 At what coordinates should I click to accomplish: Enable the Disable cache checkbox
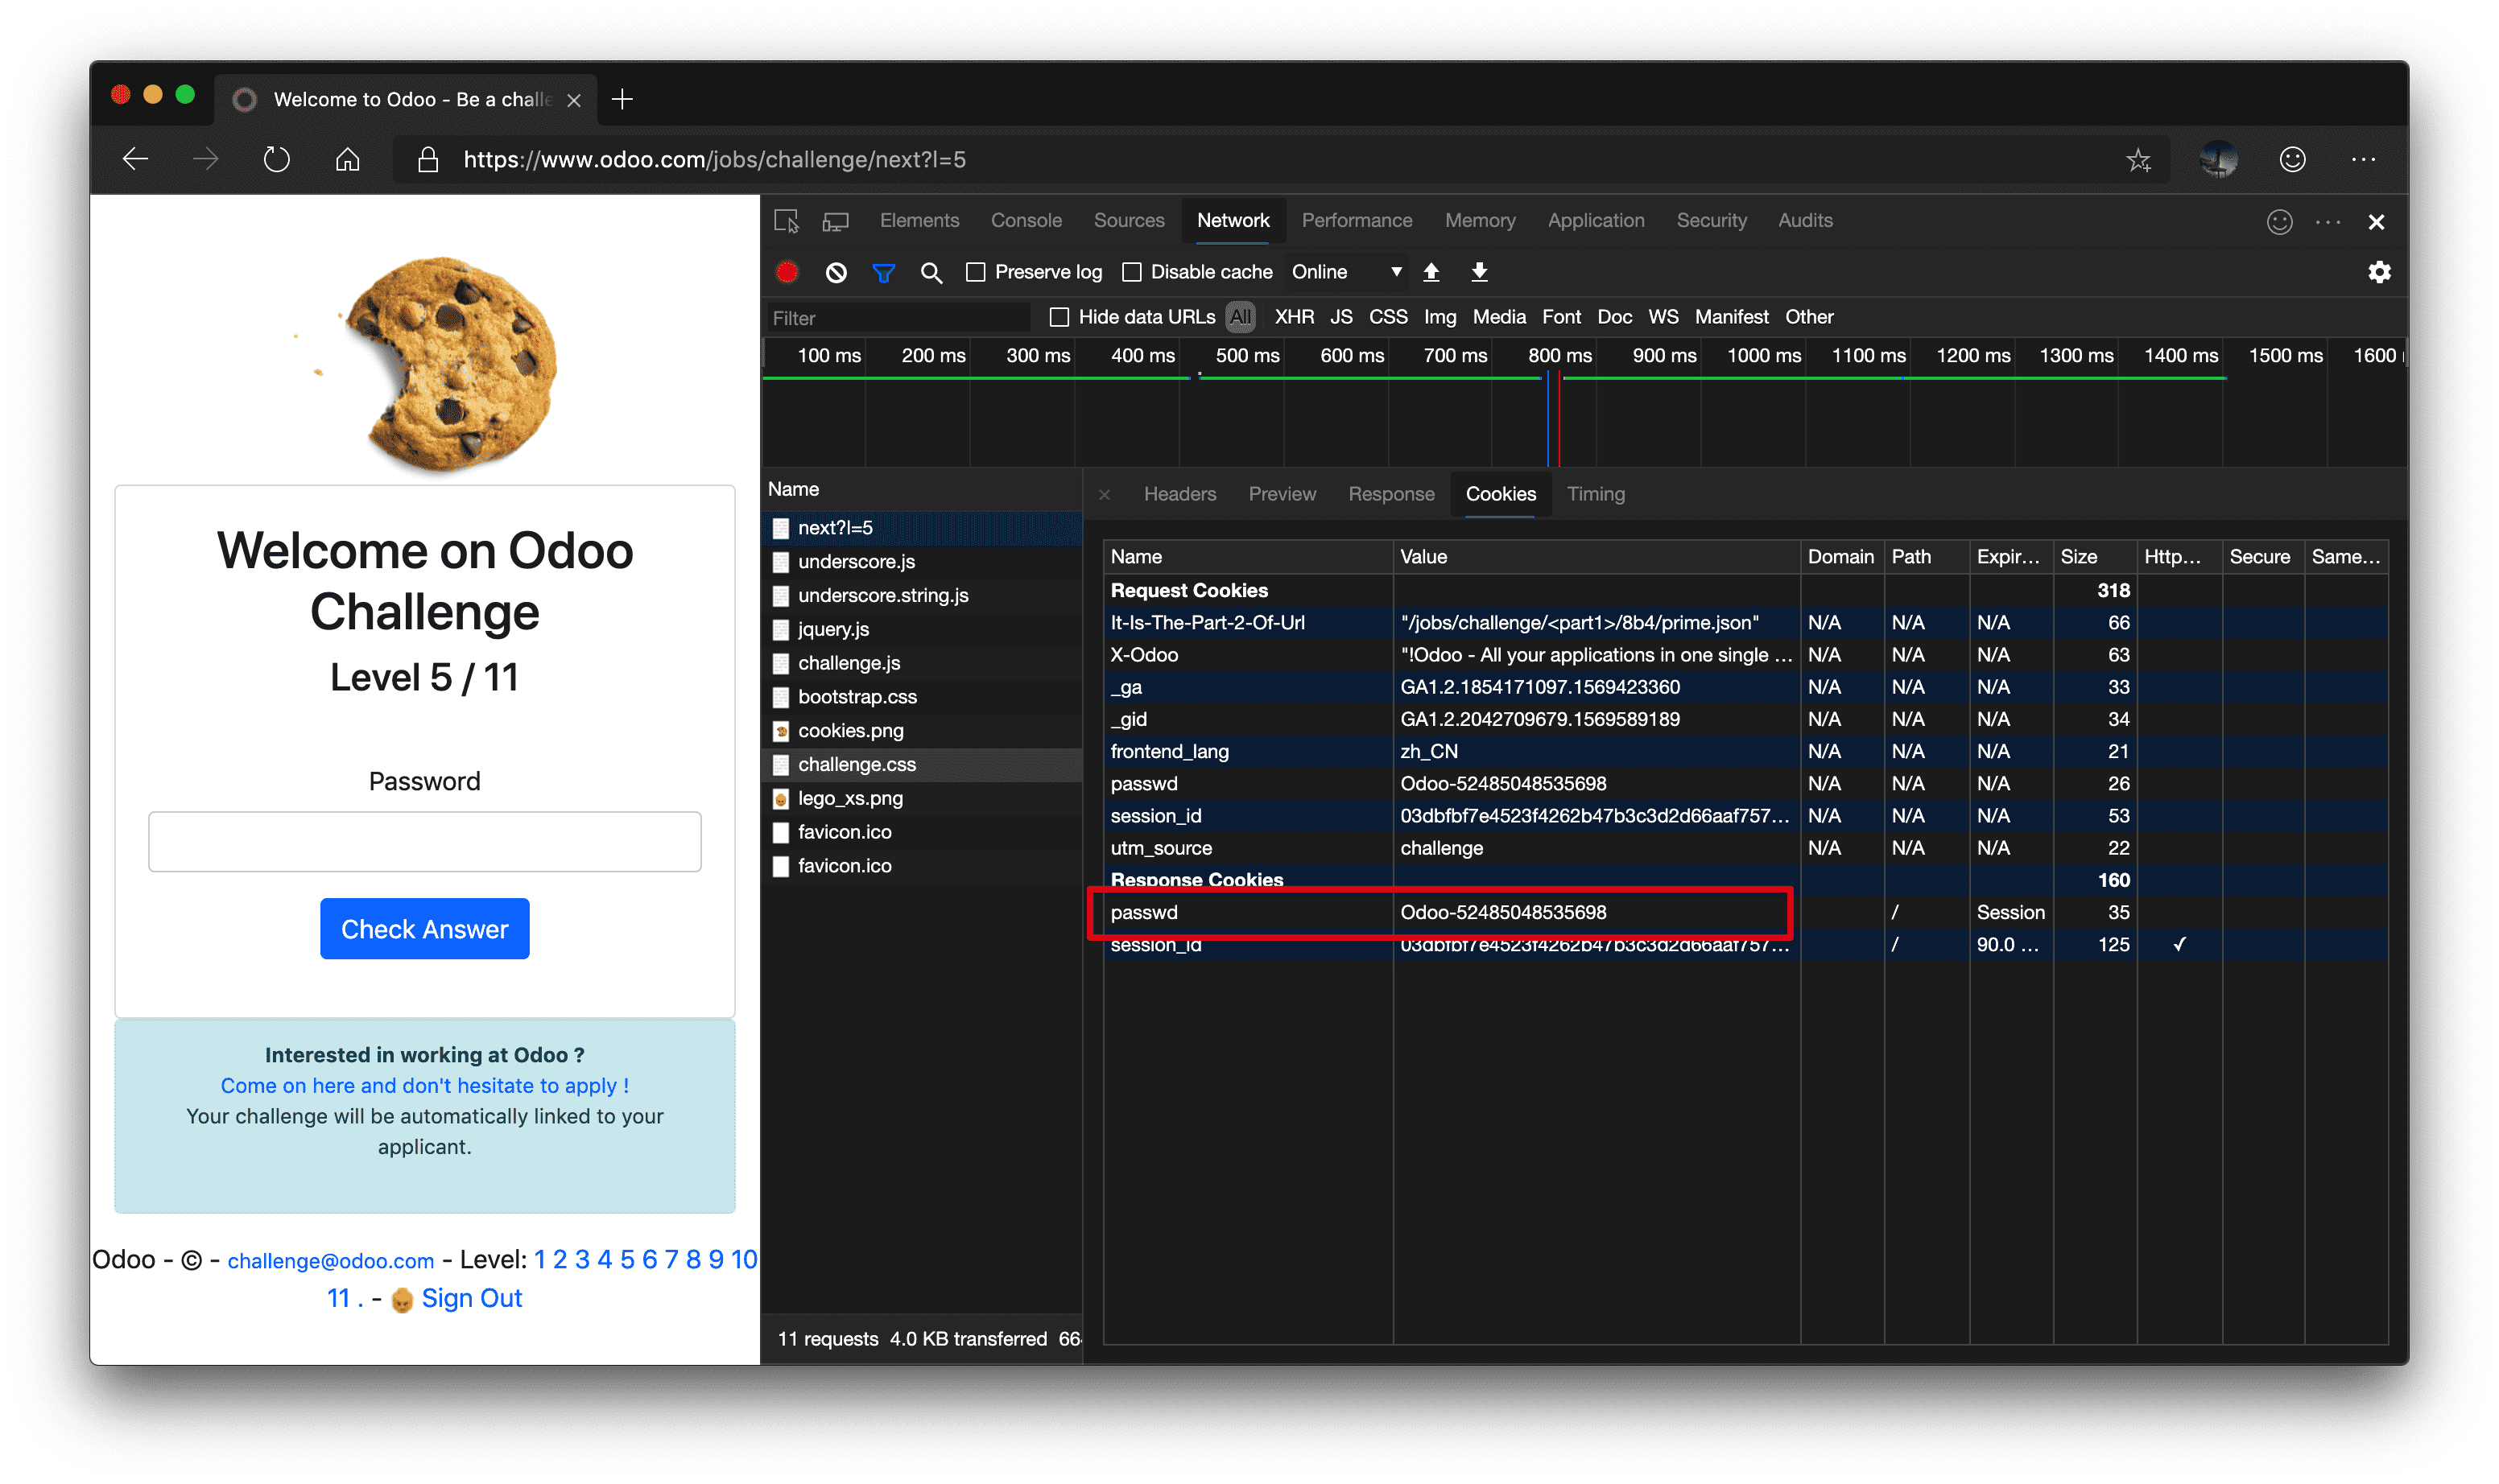pos(1131,272)
